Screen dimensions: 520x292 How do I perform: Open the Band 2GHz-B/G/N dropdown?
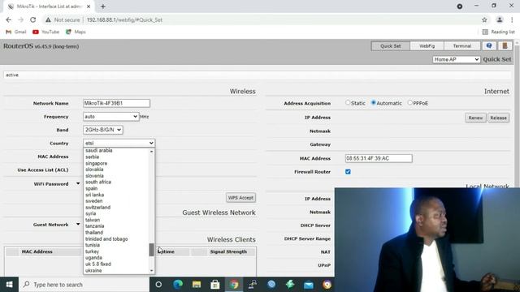103,130
